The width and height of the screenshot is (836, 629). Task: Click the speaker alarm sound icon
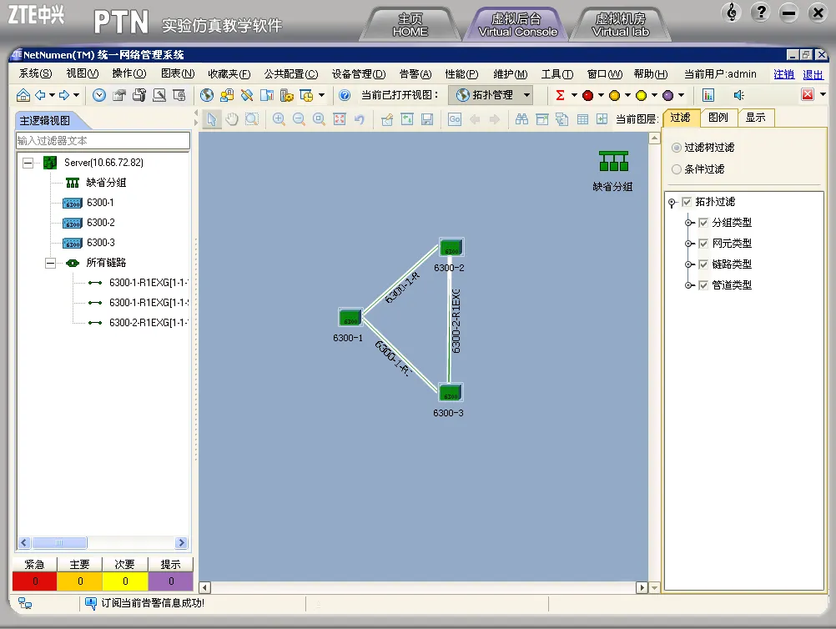tap(738, 95)
